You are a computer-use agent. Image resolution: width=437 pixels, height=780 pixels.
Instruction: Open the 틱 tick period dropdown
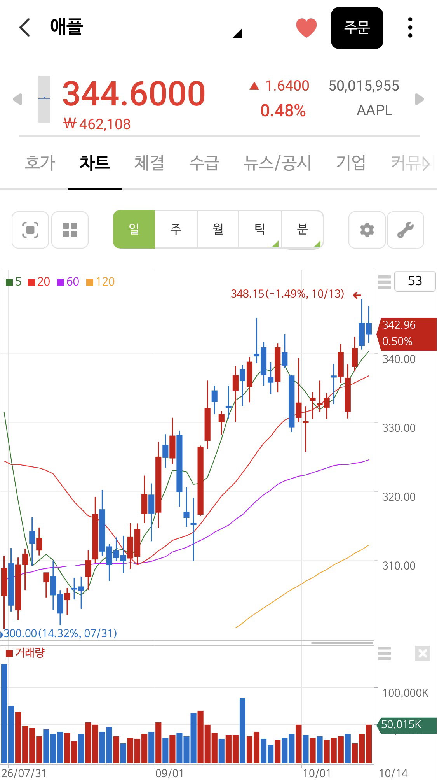(259, 229)
